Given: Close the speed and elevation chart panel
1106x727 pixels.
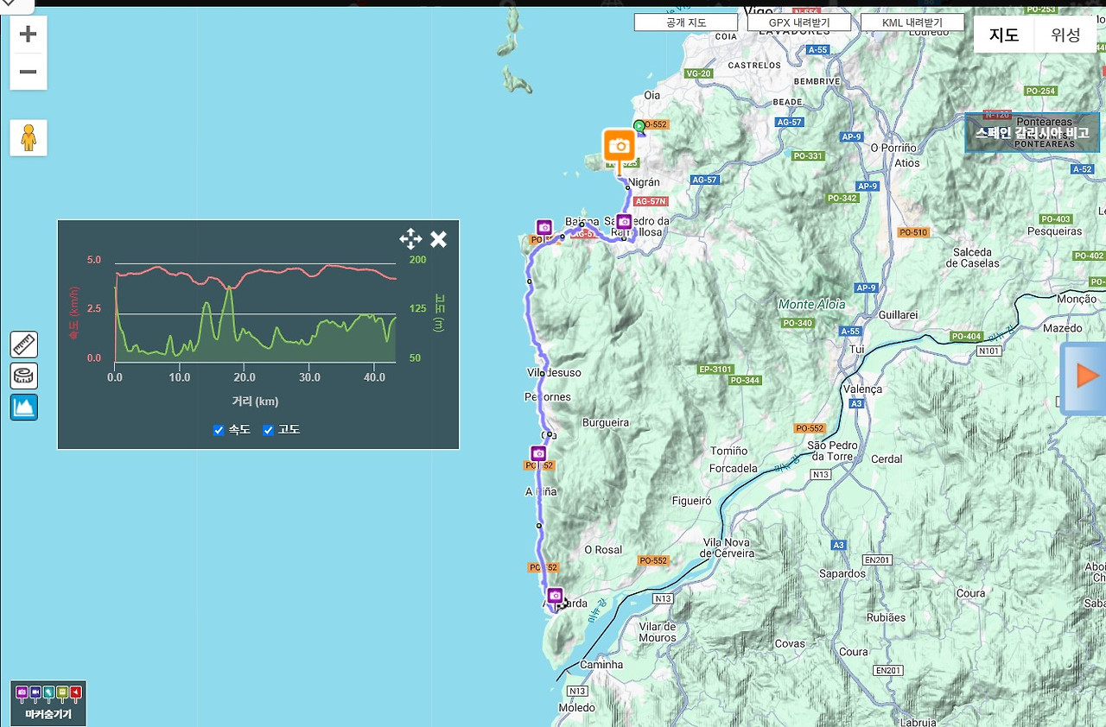Looking at the screenshot, I should click(x=439, y=239).
